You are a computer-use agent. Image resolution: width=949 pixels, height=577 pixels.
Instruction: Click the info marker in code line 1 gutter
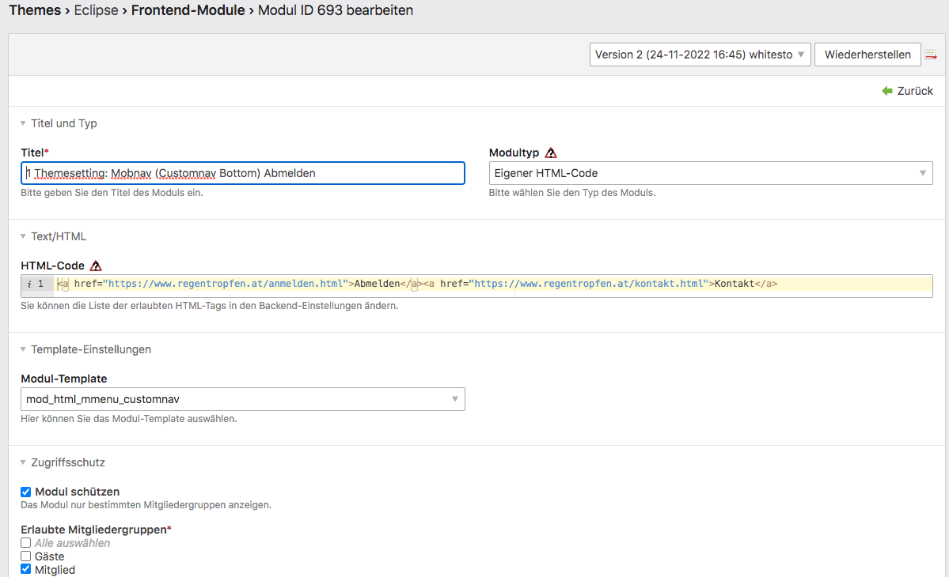click(x=29, y=284)
